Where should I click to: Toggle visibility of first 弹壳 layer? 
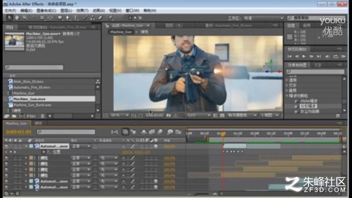[6, 158]
